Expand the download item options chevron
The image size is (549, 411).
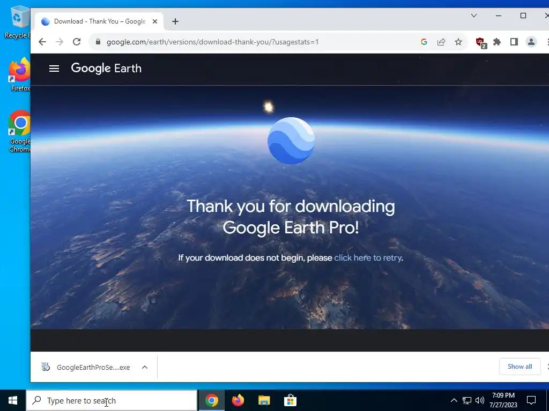click(x=145, y=367)
